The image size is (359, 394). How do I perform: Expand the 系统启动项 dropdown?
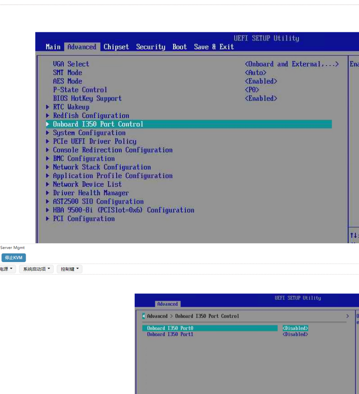[x=36, y=269]
